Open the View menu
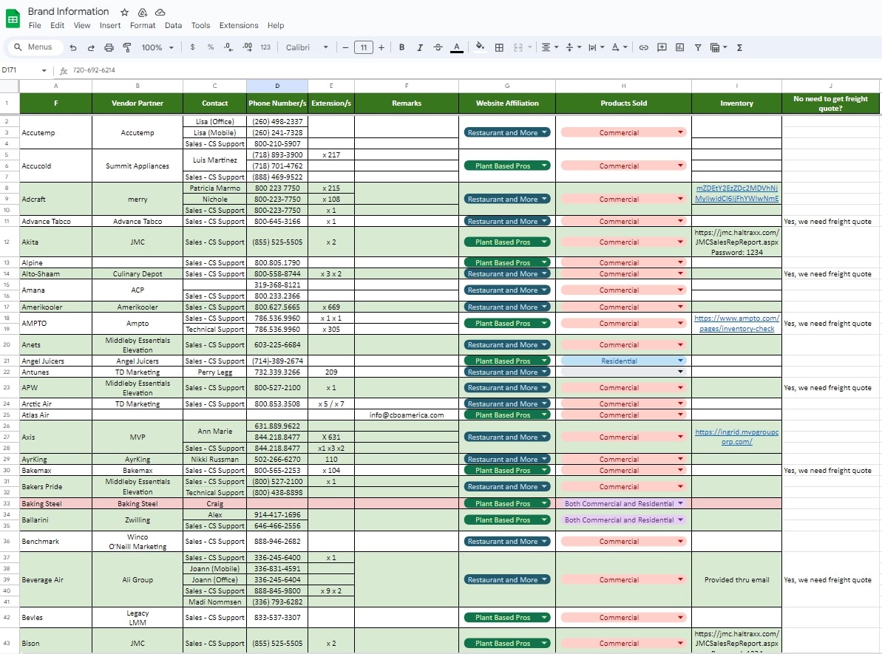The width and height of the screenshot is (882, 654). coord(81,25)
